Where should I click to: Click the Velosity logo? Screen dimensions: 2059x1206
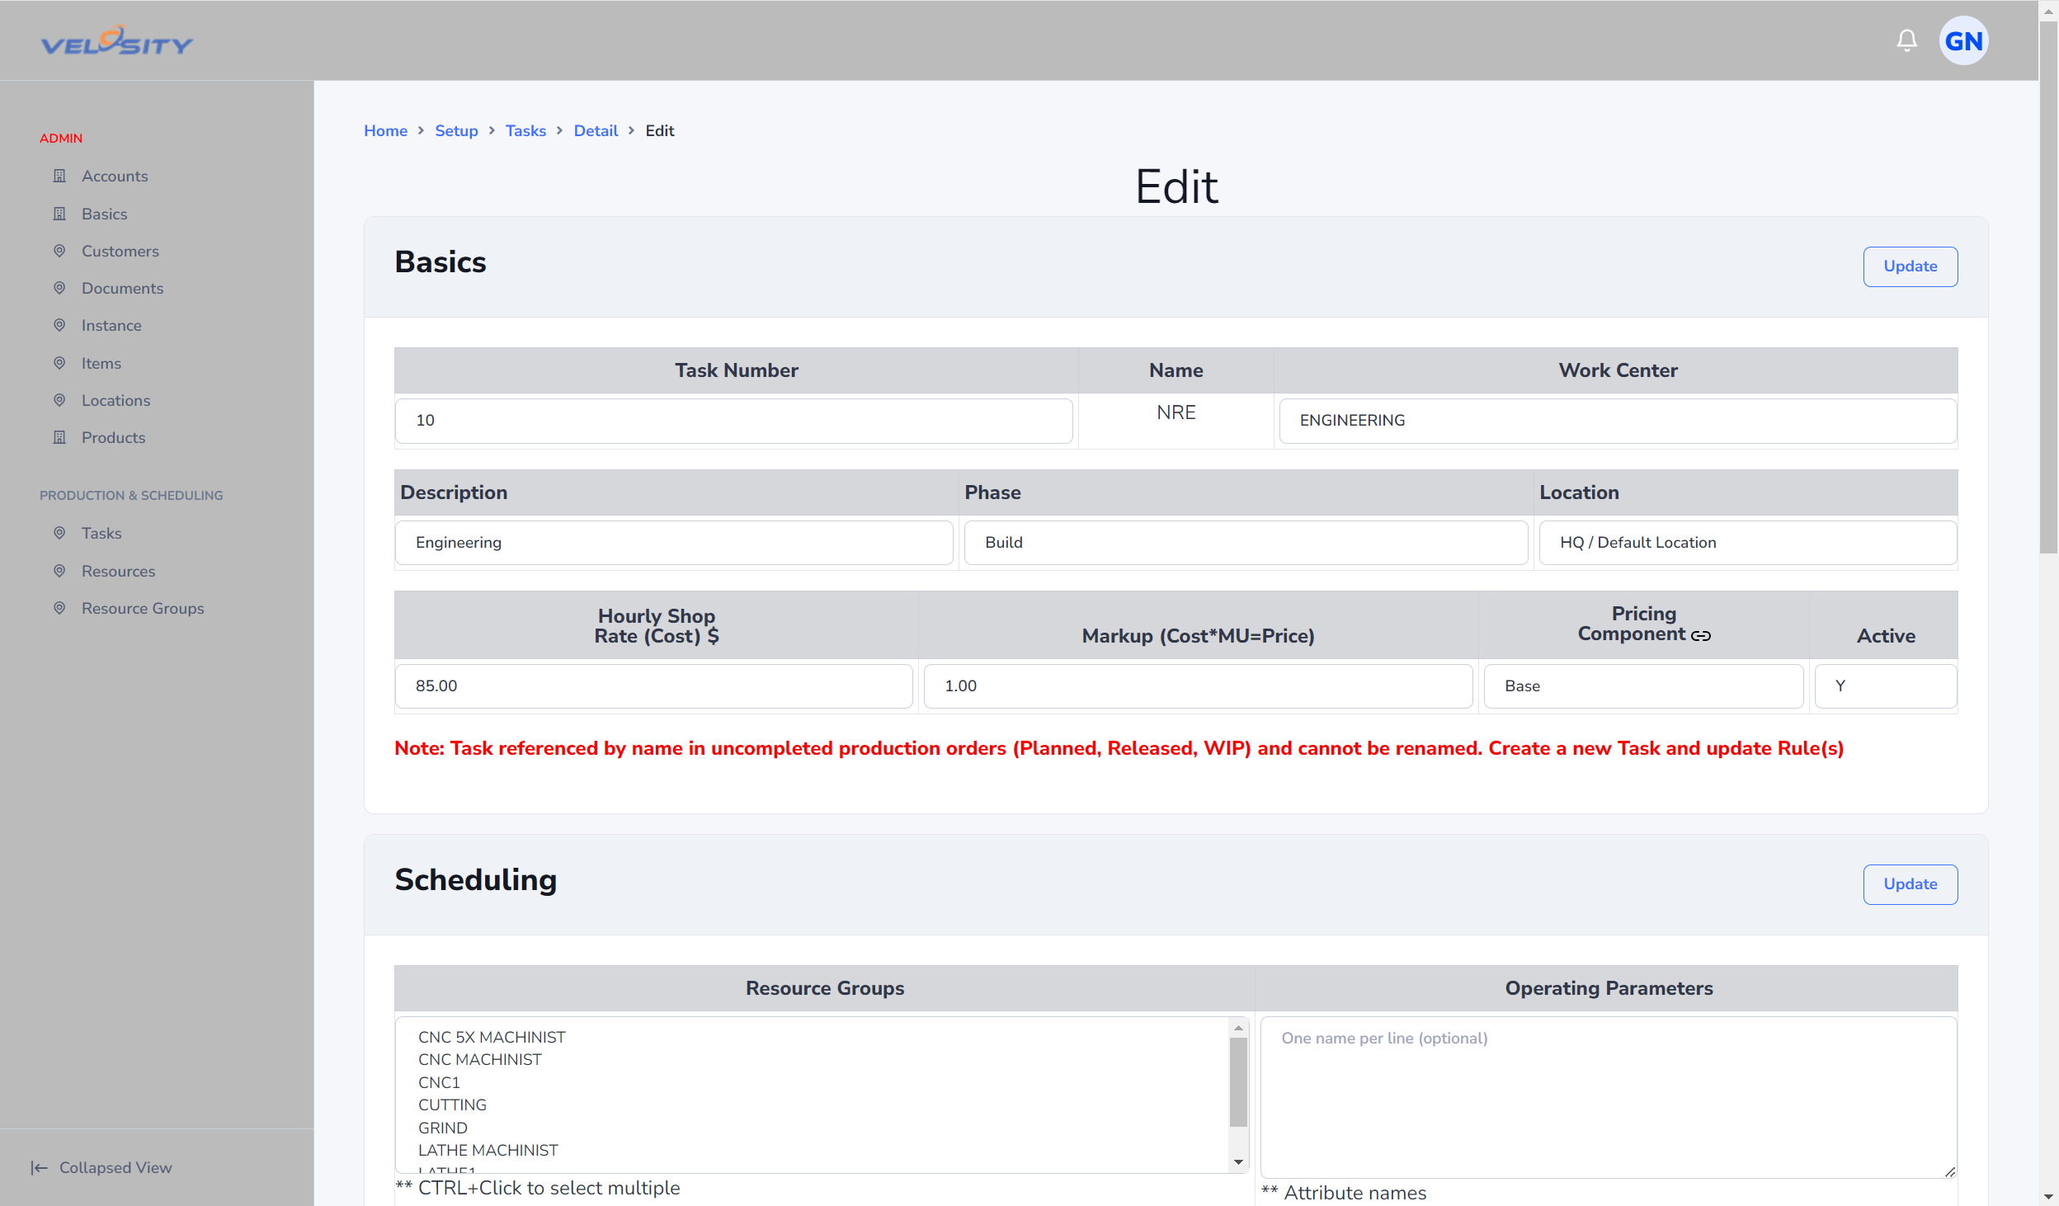coord(117,40)
